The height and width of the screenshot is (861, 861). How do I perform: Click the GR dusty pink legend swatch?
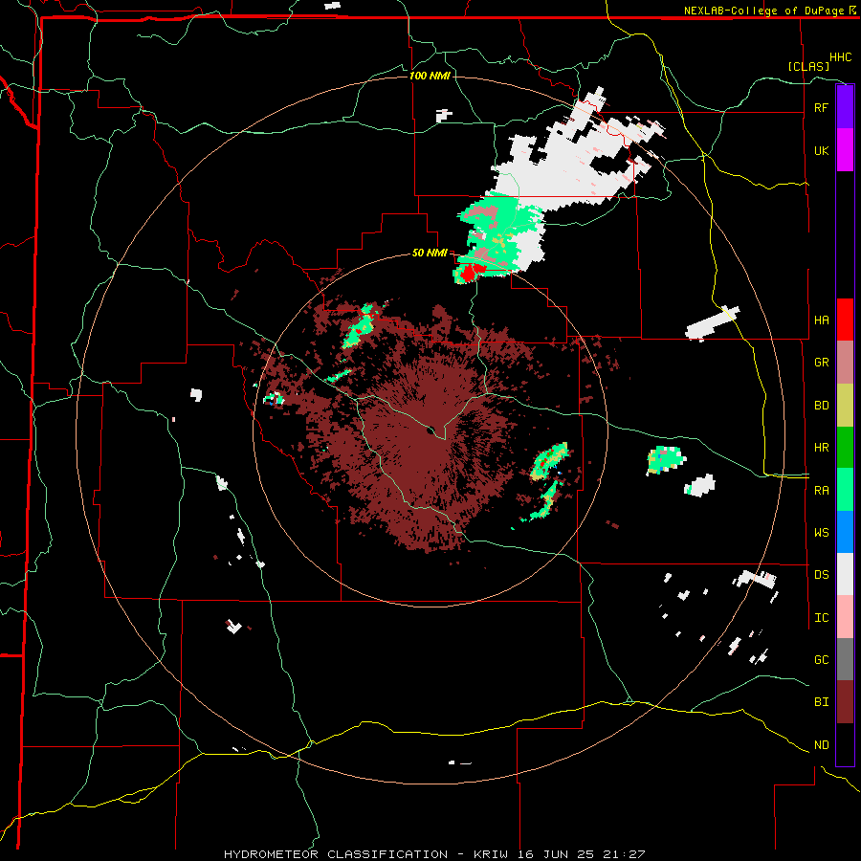point(845,363)
